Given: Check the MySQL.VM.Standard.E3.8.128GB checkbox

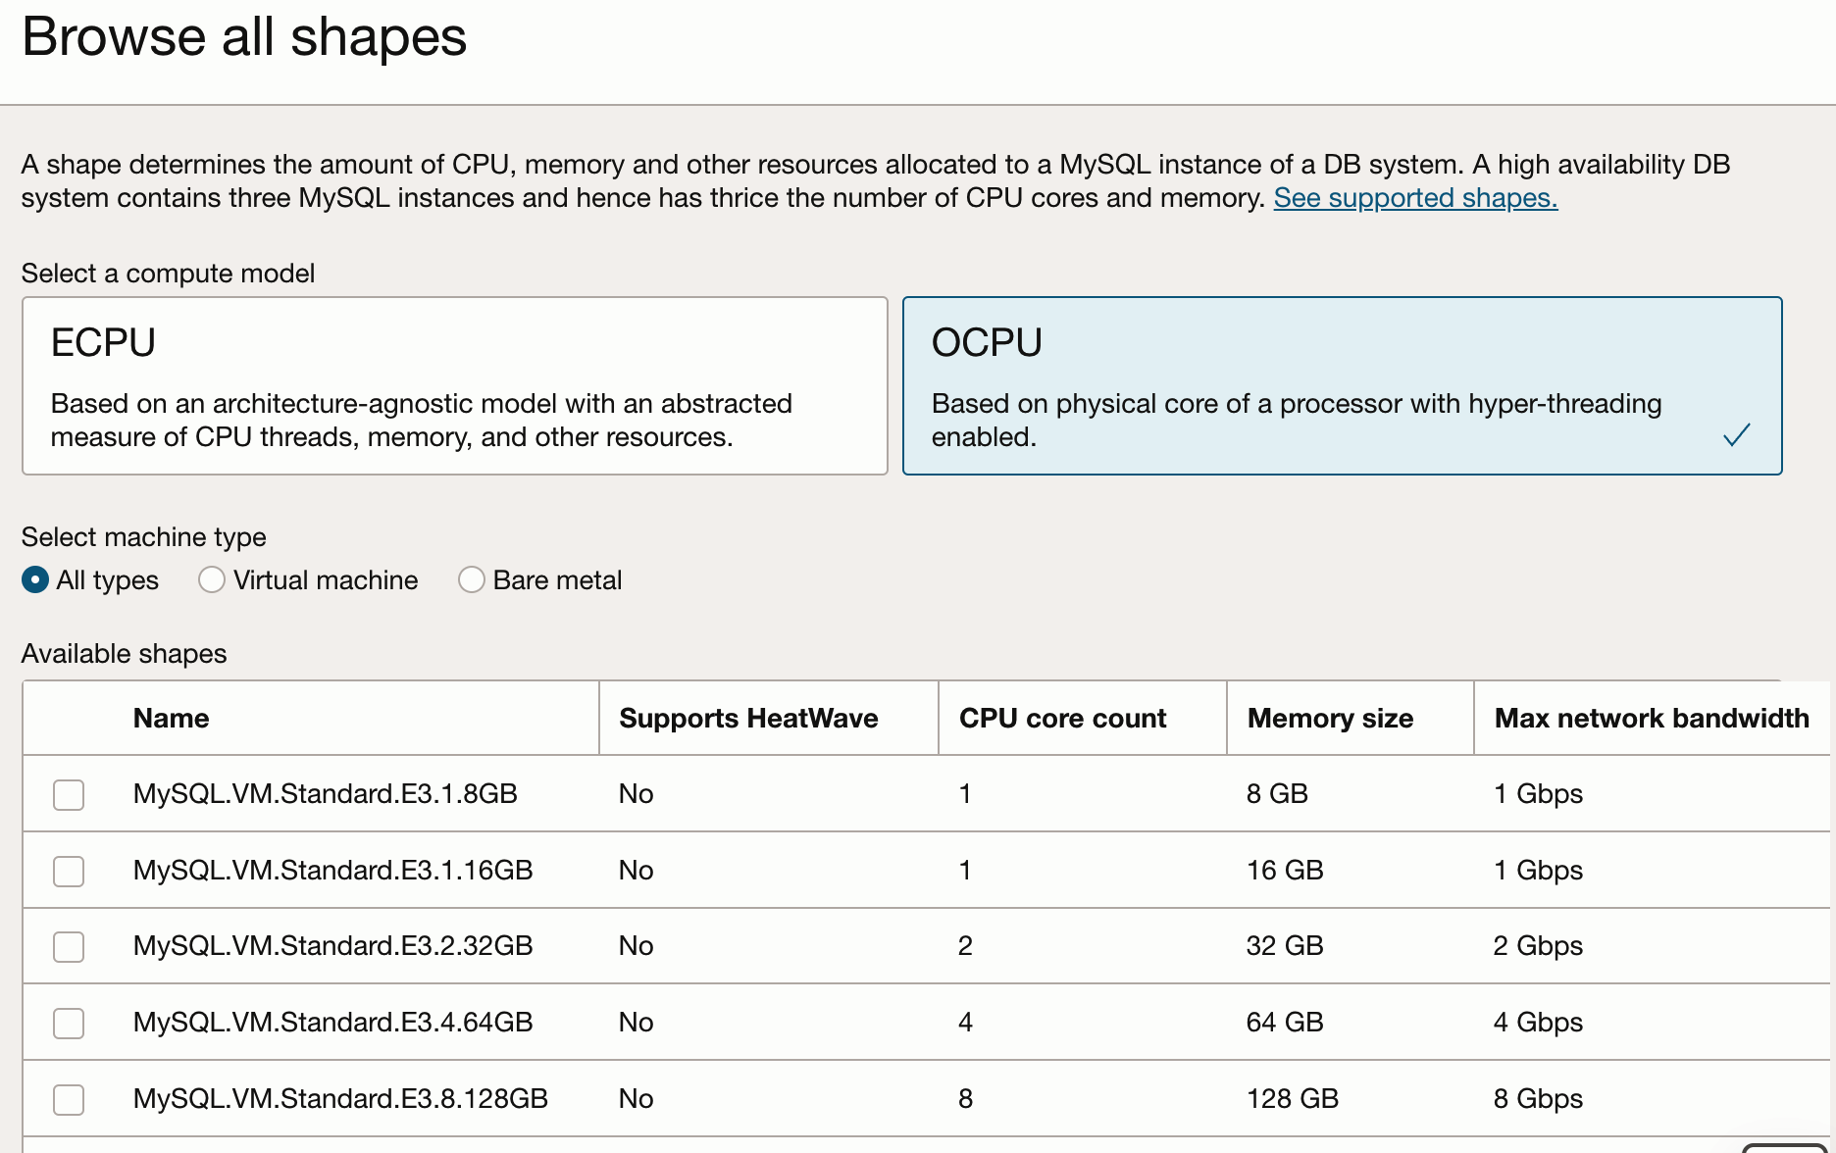Looking at the screenshot, I should (68, 1099).
